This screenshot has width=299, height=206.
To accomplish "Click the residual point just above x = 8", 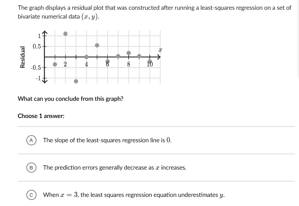I will click(x=128, y=53).
